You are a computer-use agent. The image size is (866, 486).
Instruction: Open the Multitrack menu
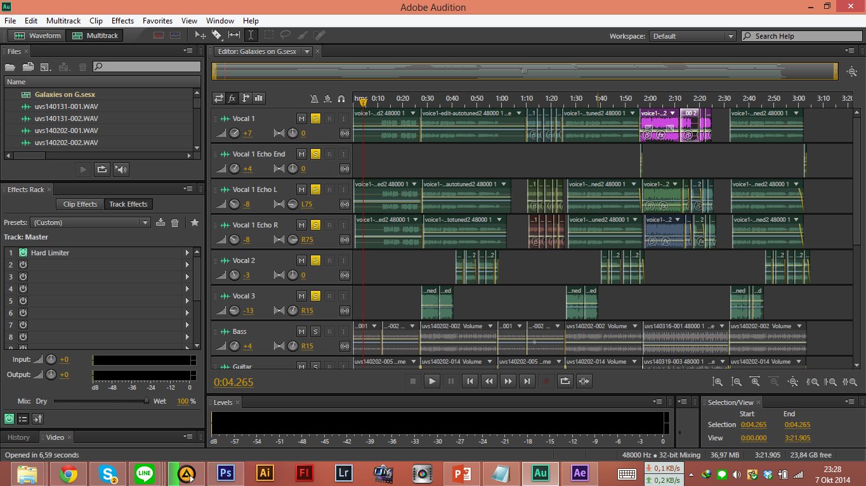[x=63, y=20]
